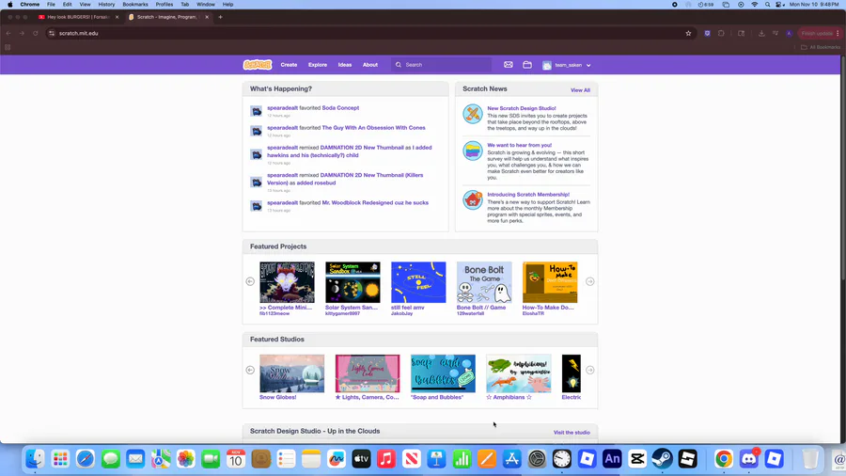846x476 pixels.
Task: Open the About nav link
Action: [x=370, y=65]
